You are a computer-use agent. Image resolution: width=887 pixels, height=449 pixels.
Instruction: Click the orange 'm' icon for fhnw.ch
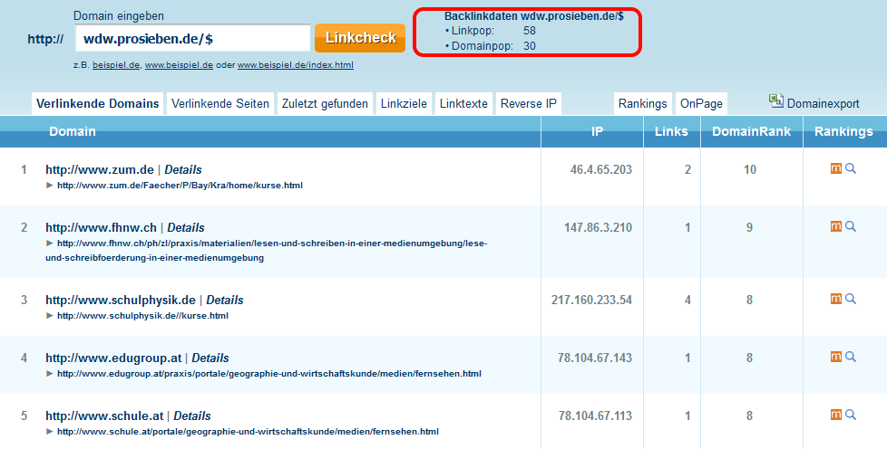point(835,226)
